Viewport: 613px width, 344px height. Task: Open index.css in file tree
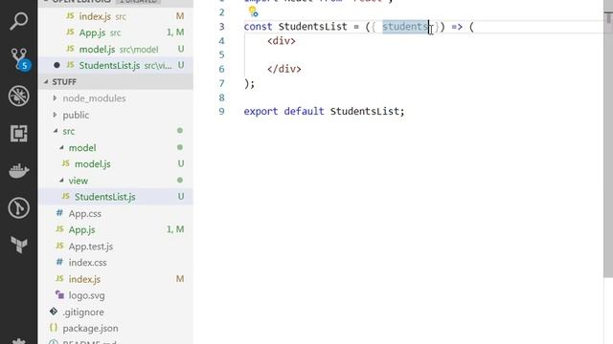point(116,262)
